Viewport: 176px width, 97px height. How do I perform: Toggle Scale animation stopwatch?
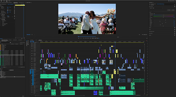(x=2, y=8)
